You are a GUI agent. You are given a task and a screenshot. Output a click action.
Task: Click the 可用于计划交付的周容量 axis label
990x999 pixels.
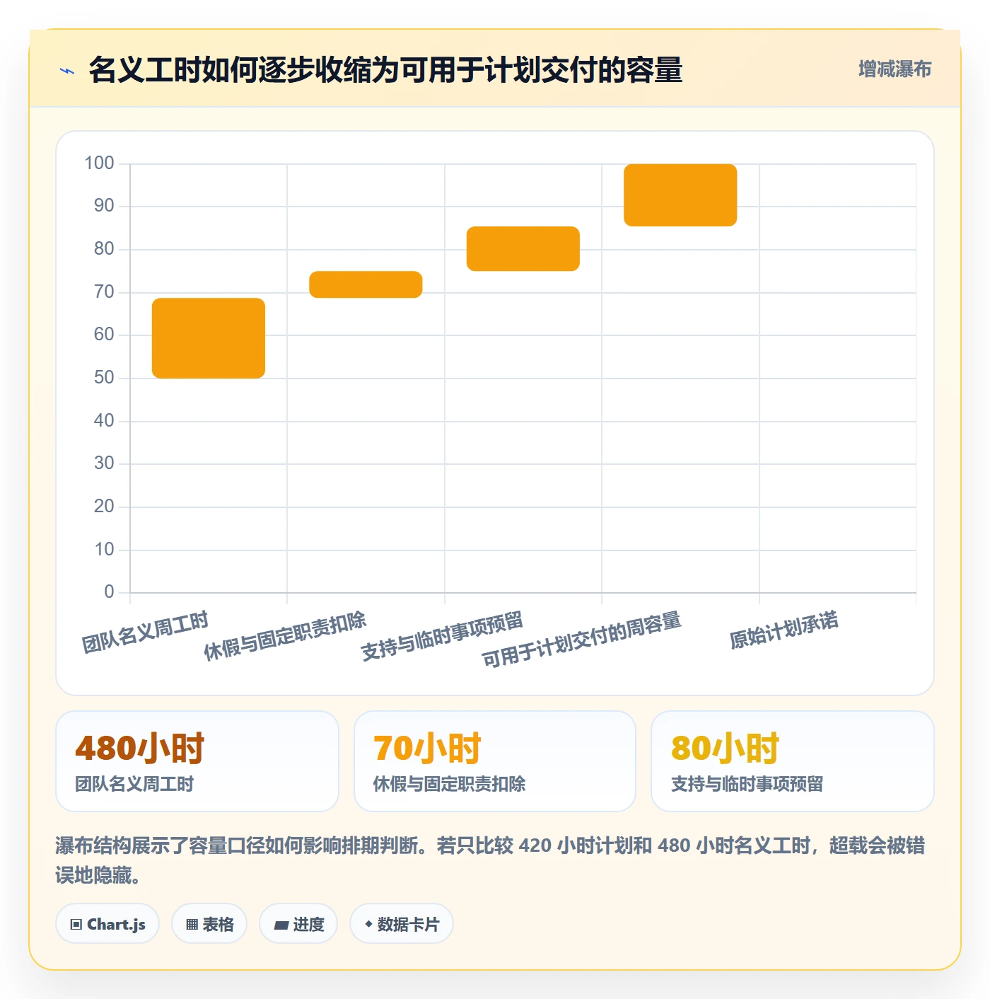pos(581,639)
